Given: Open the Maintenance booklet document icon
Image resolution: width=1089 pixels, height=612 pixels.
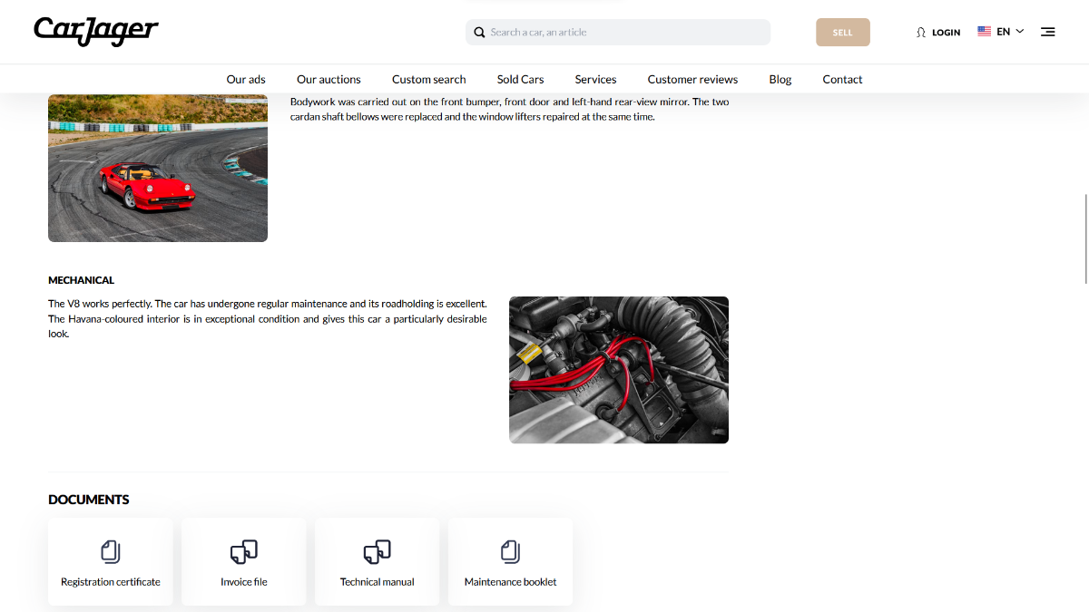Looking at the screenshot, I should coord(510,551).
